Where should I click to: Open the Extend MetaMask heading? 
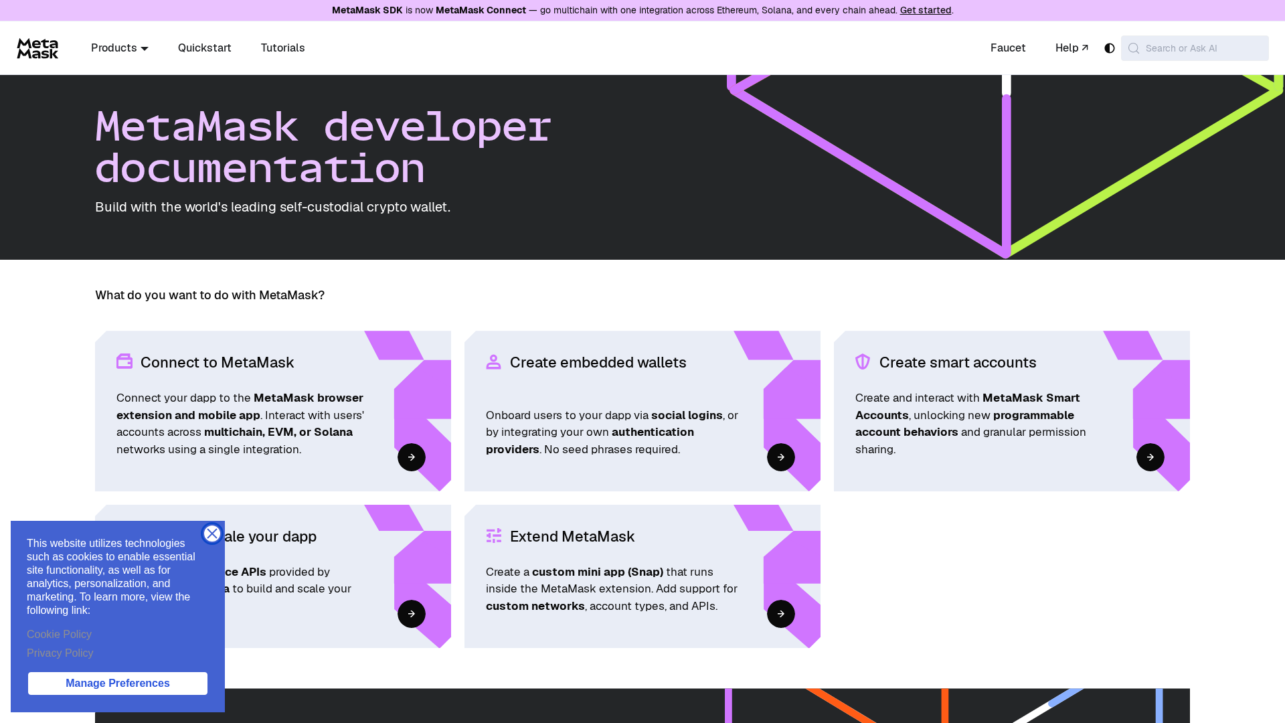[x=572, y=536]
